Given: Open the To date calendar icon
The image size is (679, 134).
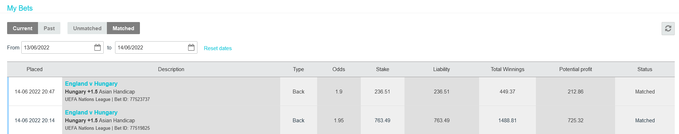Looking at the screenshot, I should 191,47.
